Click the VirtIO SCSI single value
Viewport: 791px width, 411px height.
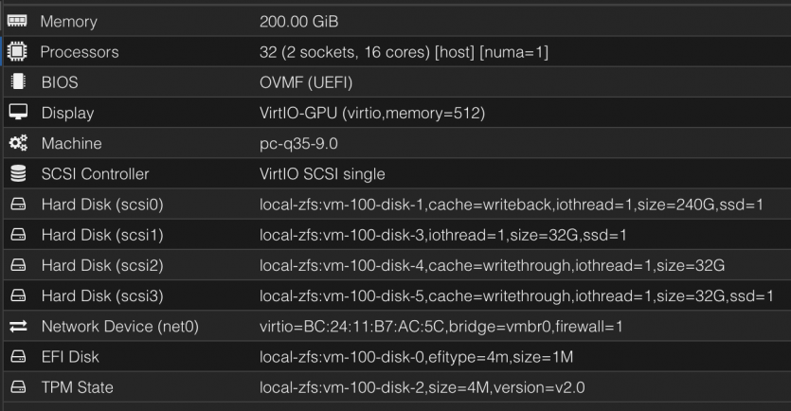(x=322, y=174)
